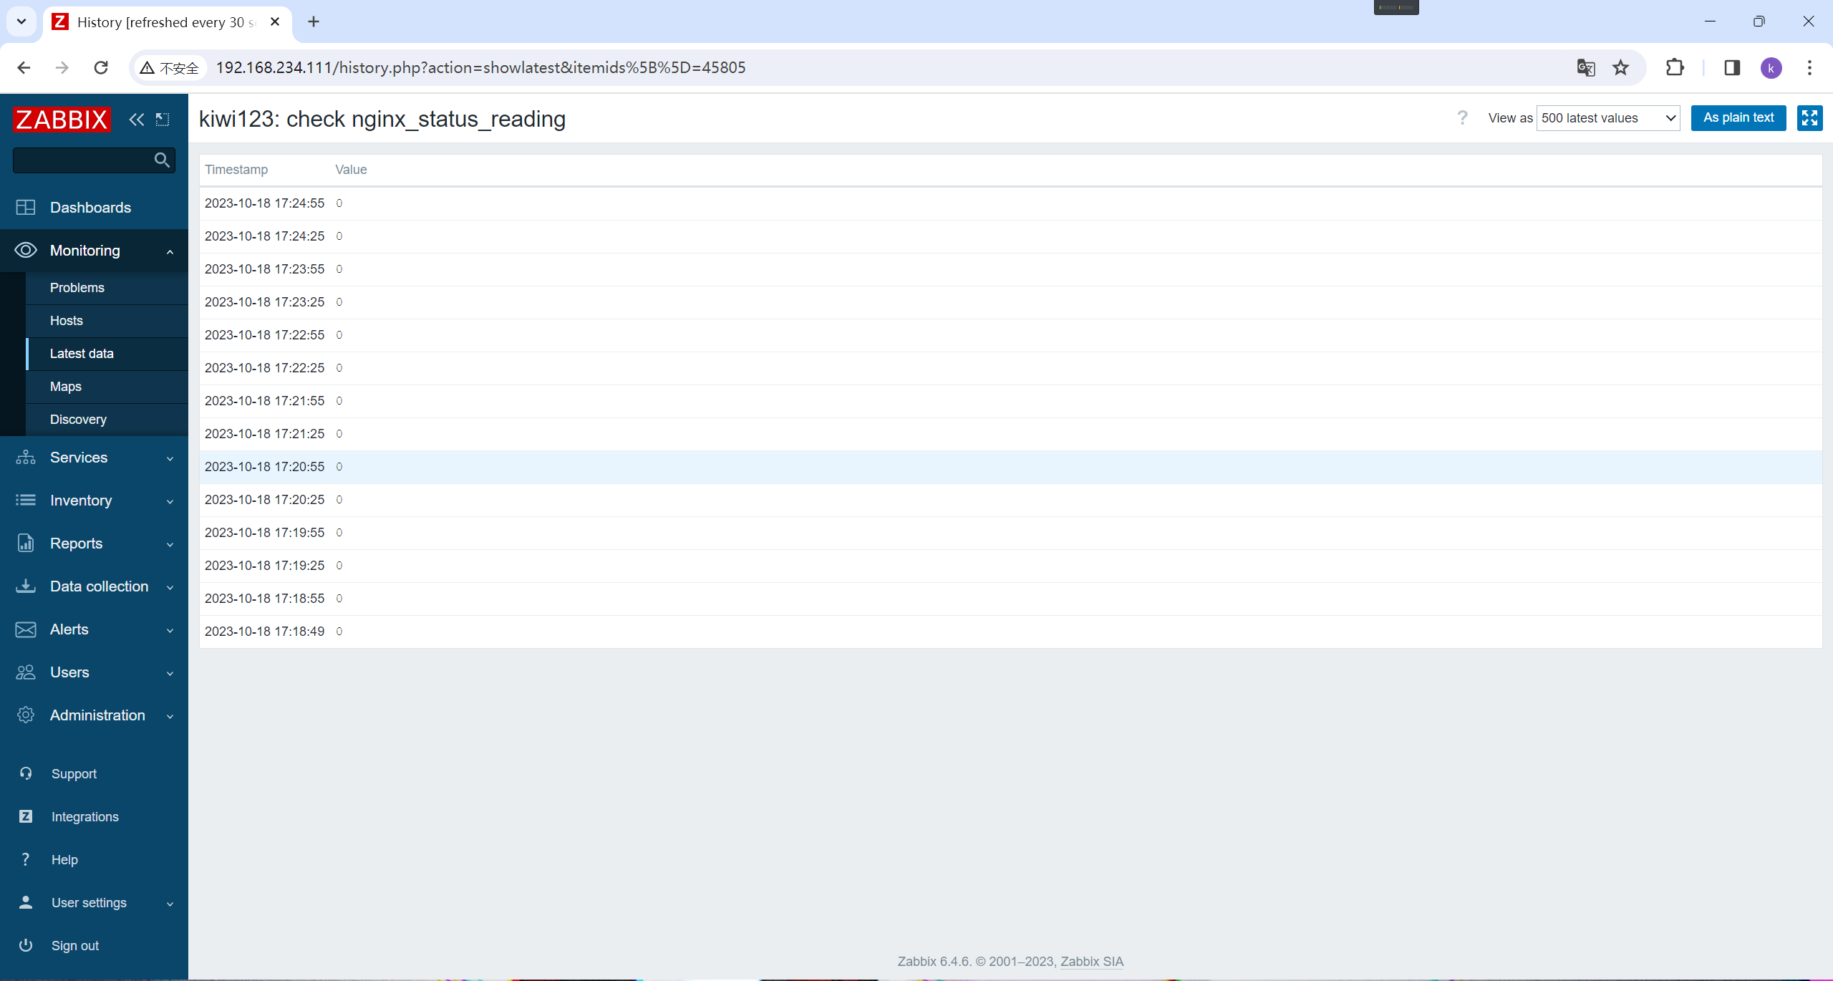The height and width of the screenshot is (981, 1833).
Task: Go to Latest data page
Action: [82, 354]
